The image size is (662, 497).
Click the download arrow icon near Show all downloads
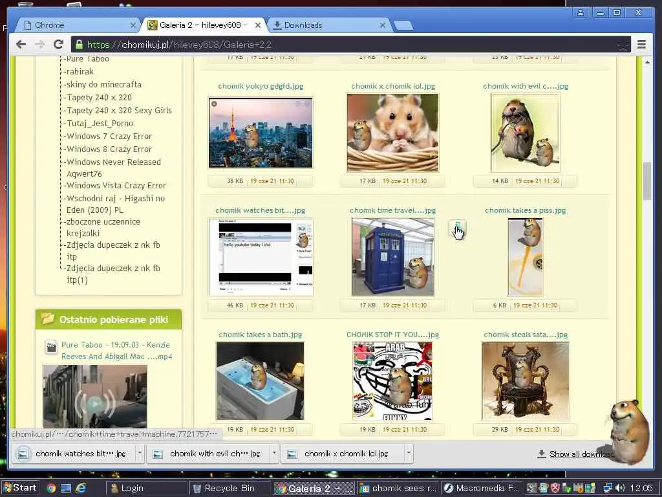[541, 454]
